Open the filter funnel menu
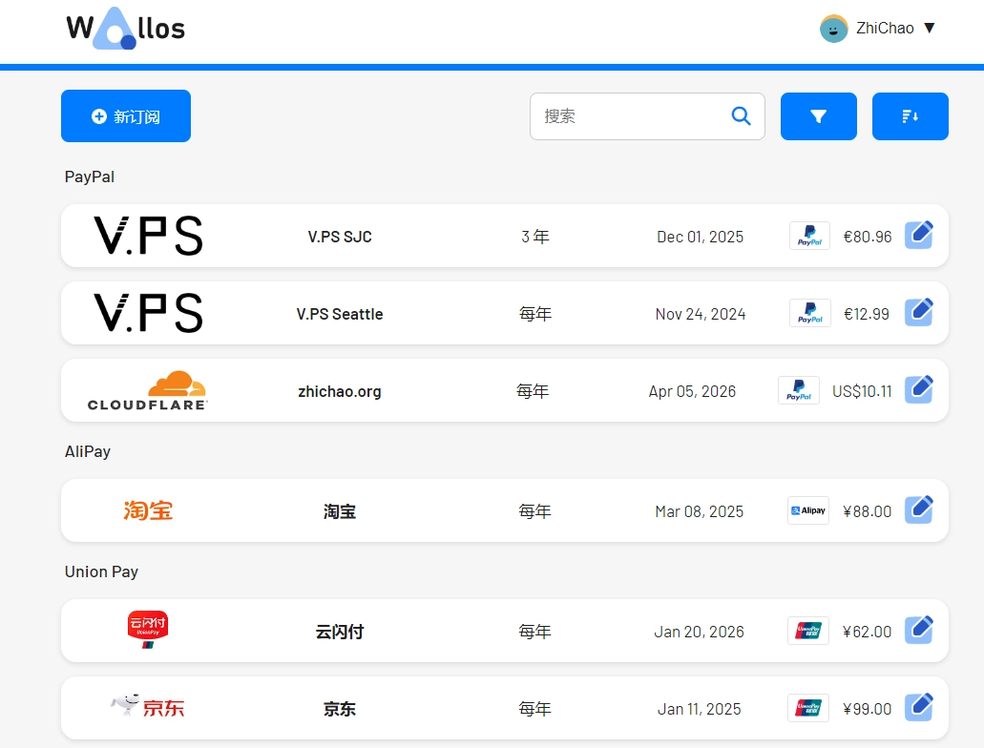Screen dimensions: 984x748 [818, 116]
